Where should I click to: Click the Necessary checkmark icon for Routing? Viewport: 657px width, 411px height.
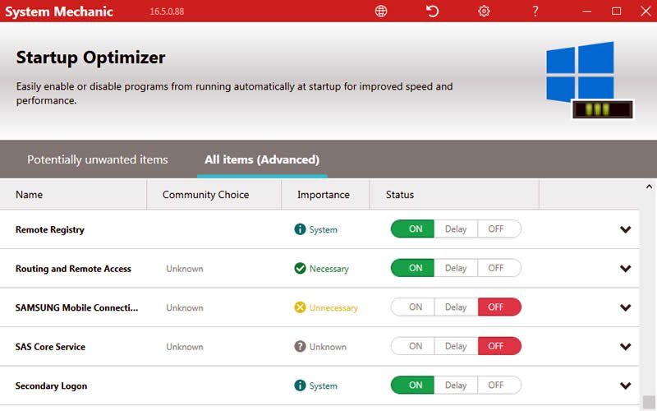coord(300,269)
